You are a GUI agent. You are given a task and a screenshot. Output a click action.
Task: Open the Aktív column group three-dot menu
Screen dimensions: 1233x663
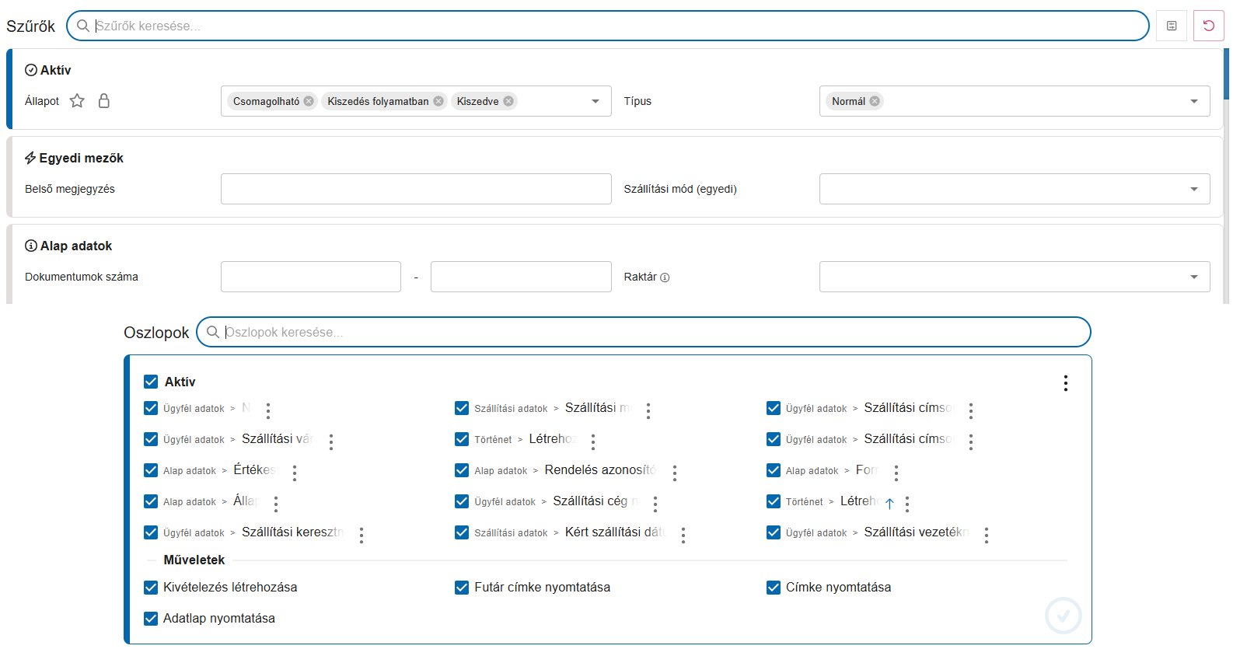[1065, 382]
